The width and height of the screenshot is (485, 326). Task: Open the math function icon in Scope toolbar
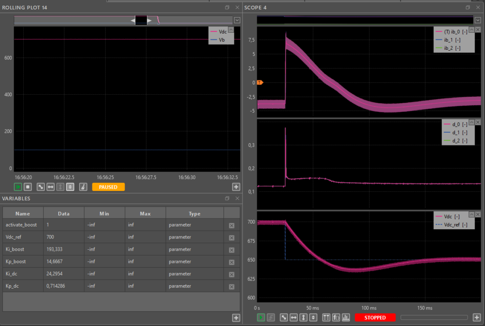[336, 317]
